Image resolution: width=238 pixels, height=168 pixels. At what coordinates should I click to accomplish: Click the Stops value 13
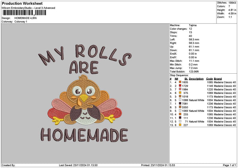point(190,32)
